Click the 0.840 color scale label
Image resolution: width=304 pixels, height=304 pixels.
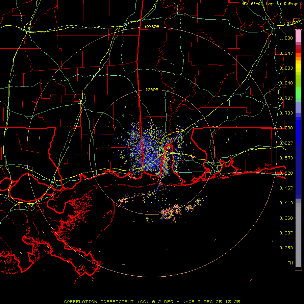pyautogui.click(x=286, y=83)
